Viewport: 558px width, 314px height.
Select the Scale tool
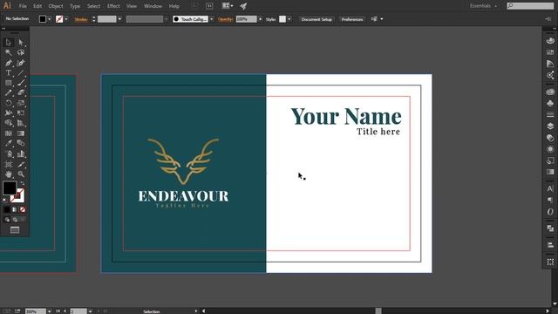[21, 103]
